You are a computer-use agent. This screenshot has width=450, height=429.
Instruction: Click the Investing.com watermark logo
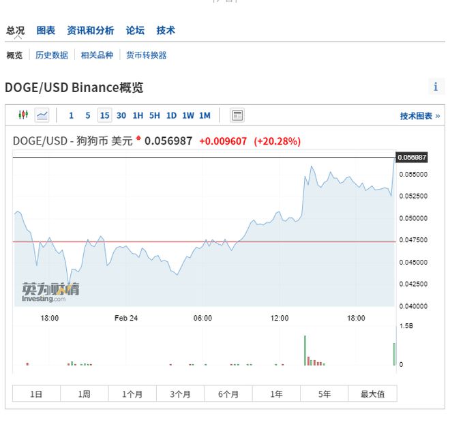50,292
